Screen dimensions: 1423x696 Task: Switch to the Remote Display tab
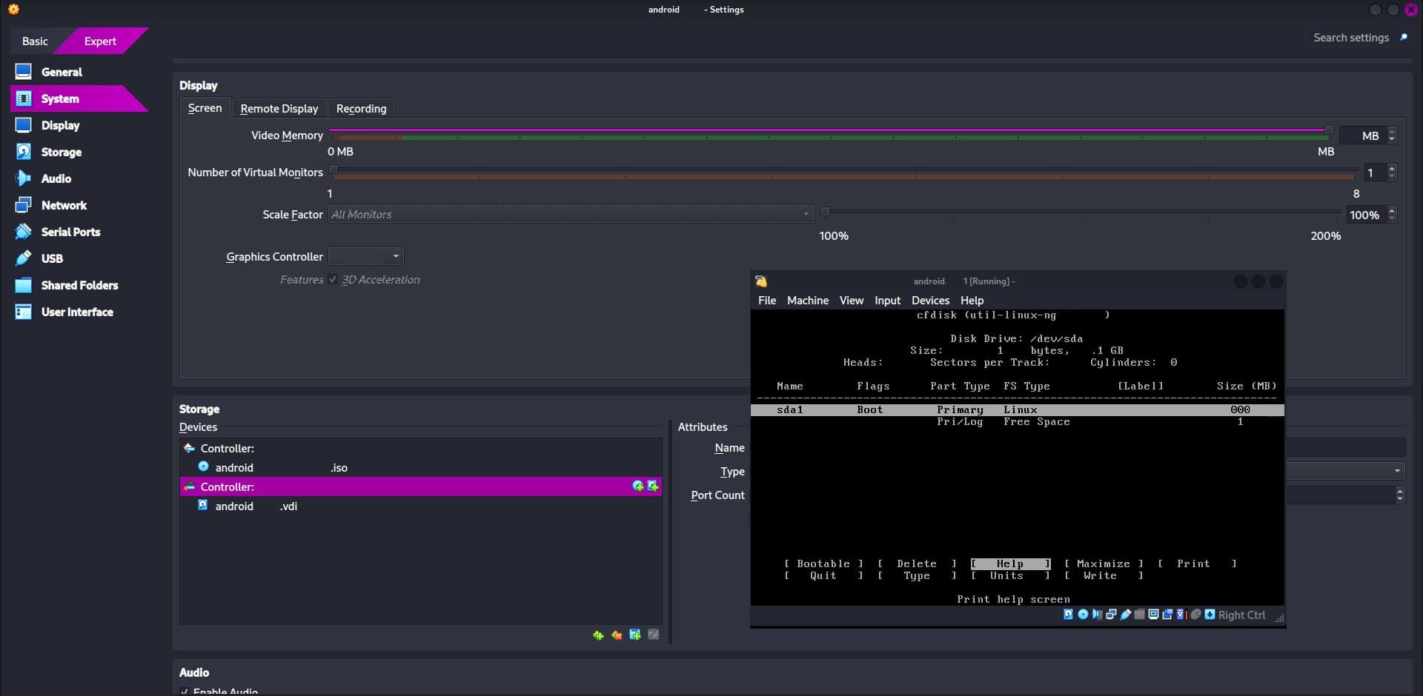click(x=279, y=108)
